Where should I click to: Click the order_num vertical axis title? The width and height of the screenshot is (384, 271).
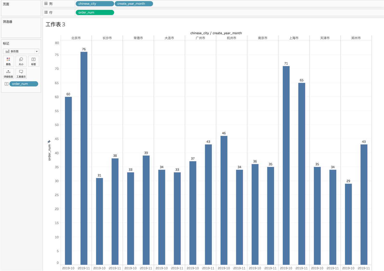[x=49, y=153]
